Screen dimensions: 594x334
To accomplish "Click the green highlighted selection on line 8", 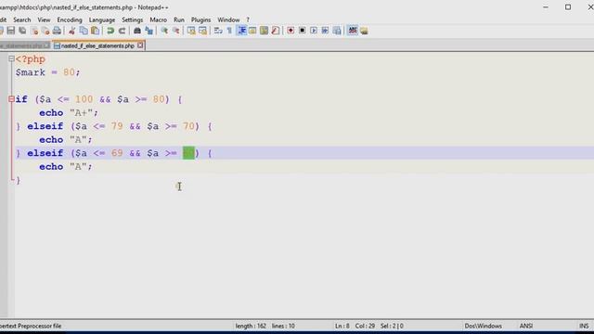I will (x=188, y=153).
